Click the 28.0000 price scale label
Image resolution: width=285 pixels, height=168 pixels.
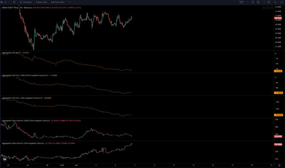pos(278,42)
